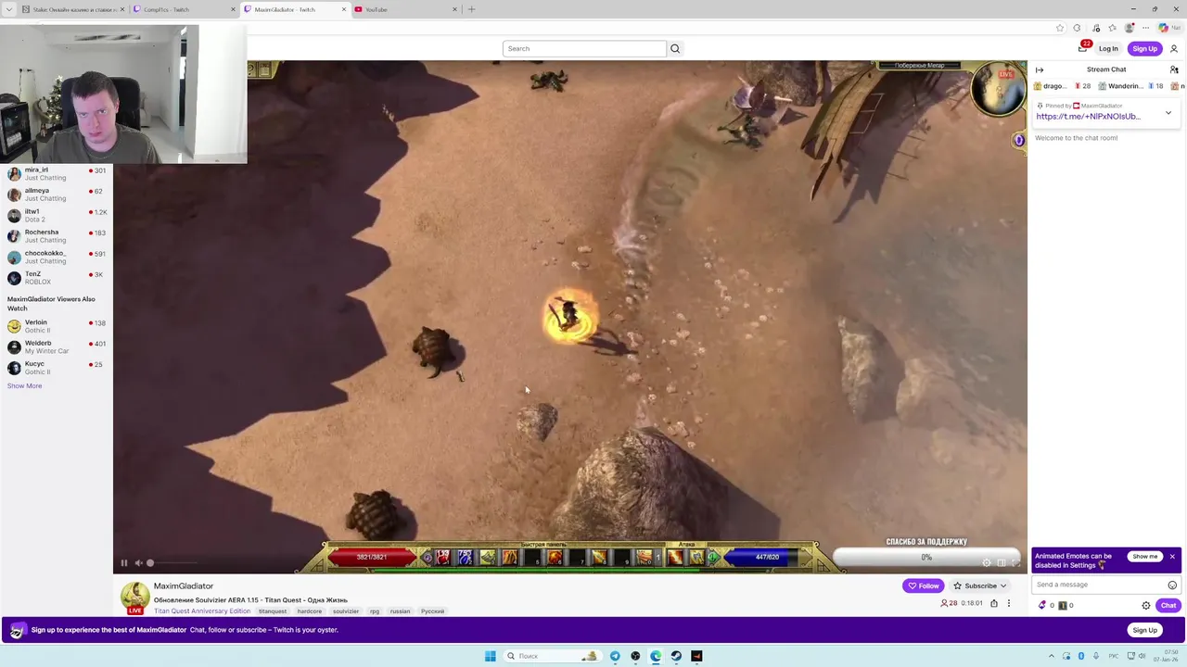Open Verloin Gothic II channel
This screenshot has height=667, width=1187.
57,326
